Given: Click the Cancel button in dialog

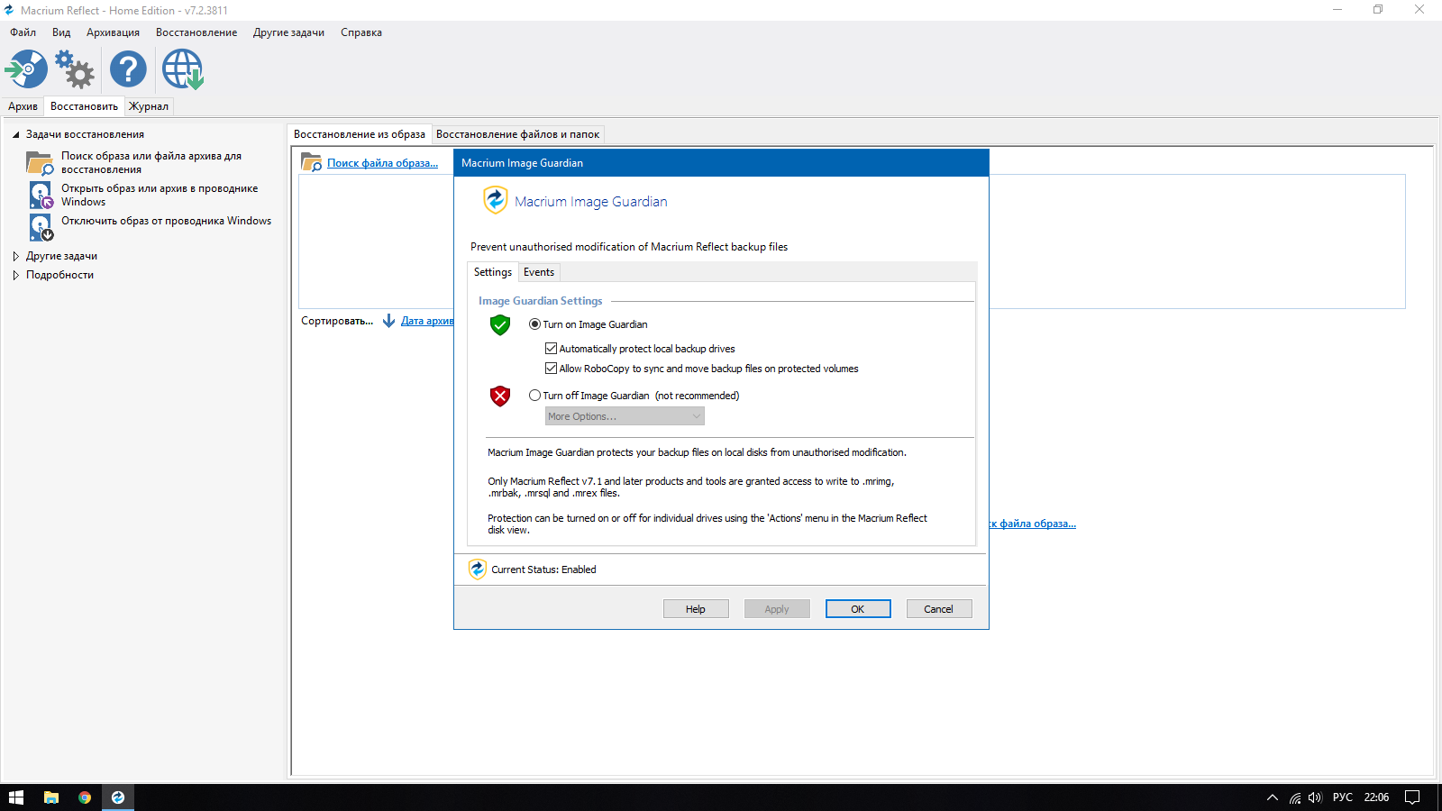Looking at the screenshot, I should (938, 609).
